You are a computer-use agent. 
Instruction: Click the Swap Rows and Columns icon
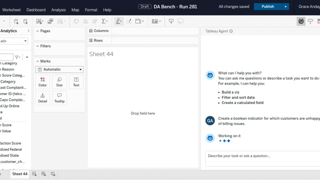(76, 21)
